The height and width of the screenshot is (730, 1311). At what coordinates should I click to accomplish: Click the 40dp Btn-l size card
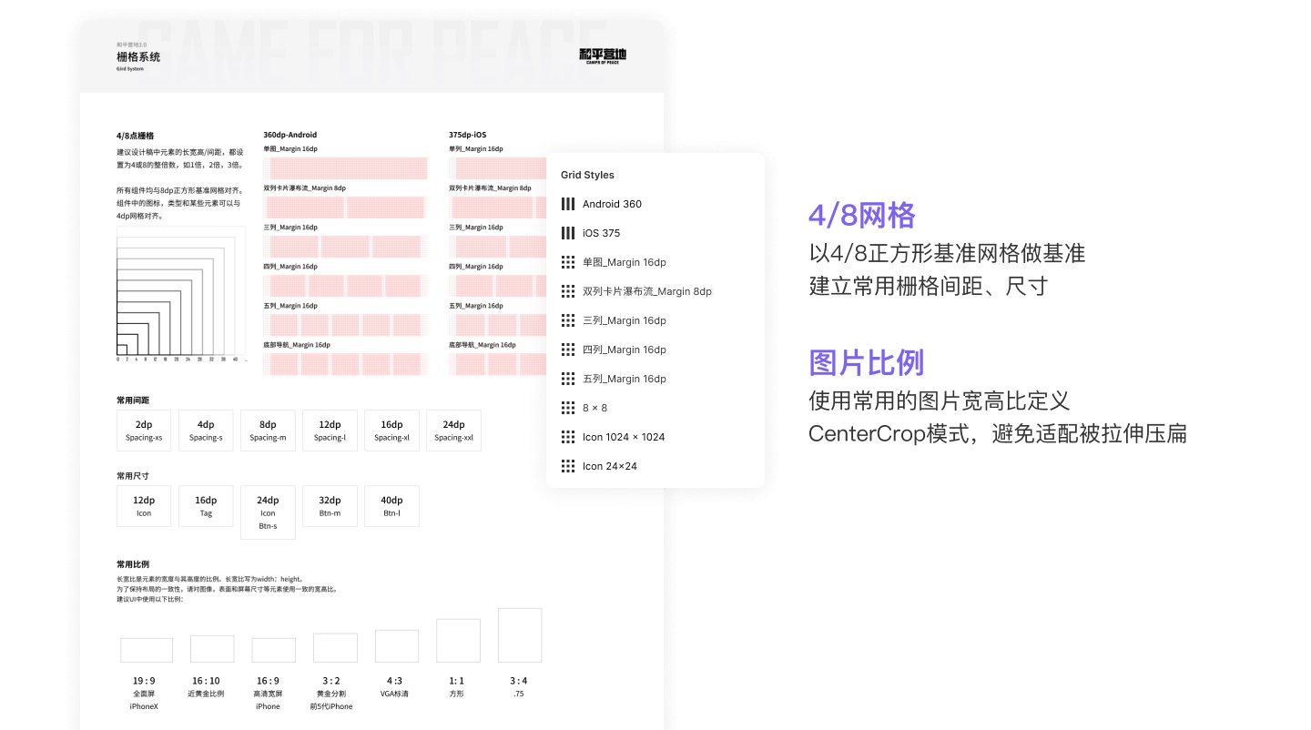click(391, 506)
